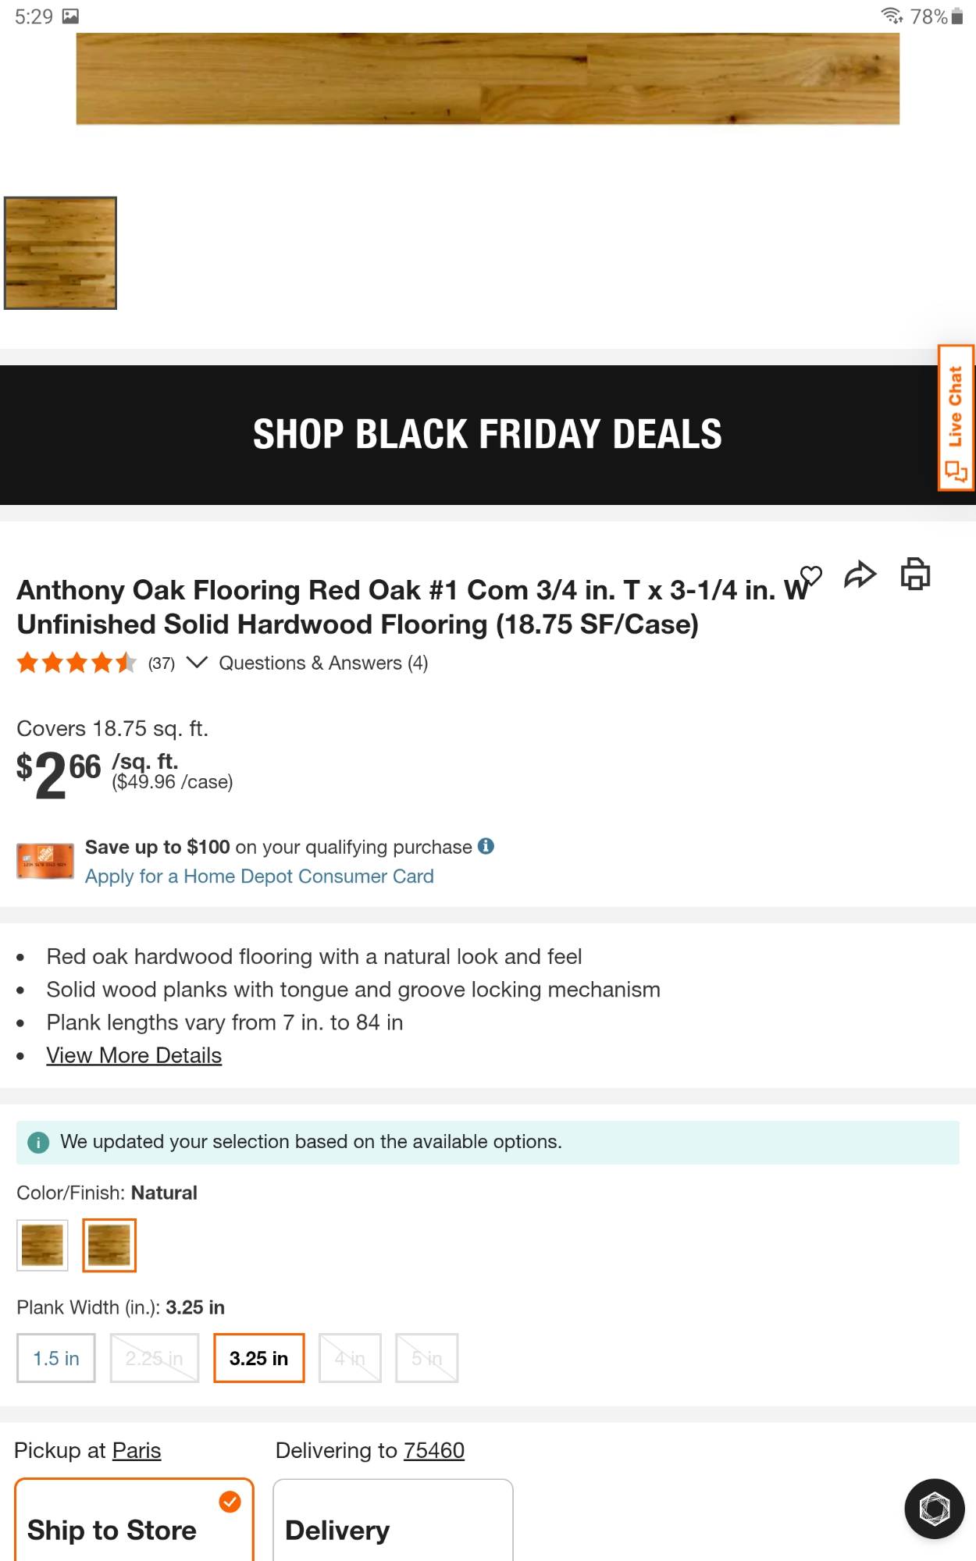Choose the 1.5 in plank width
This screenshot has height=1561, width=976.
[x=56, y=1358]
